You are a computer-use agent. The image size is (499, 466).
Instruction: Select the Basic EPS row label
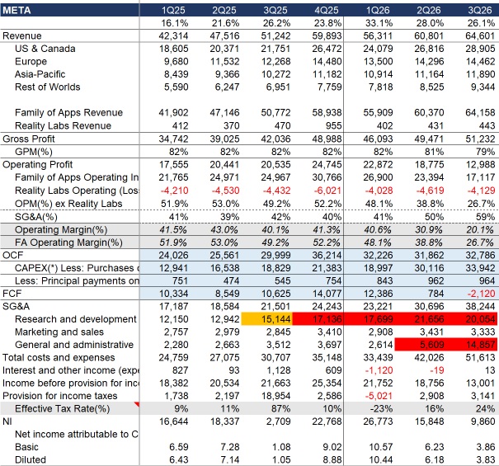click(26, 447)
